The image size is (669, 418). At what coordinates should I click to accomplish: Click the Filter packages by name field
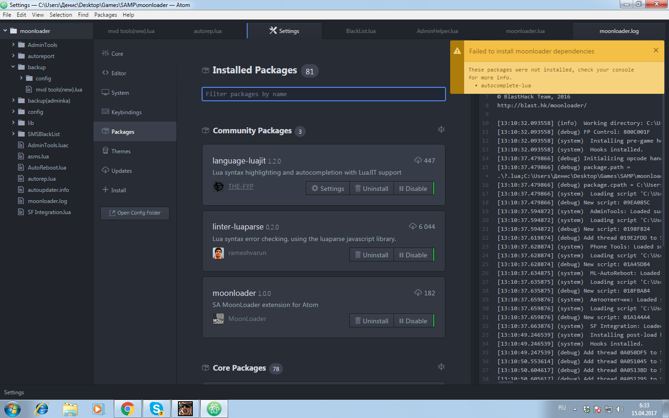coord(324,94)
